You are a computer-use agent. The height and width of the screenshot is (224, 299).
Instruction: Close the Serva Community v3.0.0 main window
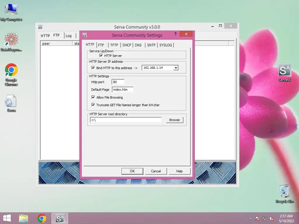click(x=231, y=26)
